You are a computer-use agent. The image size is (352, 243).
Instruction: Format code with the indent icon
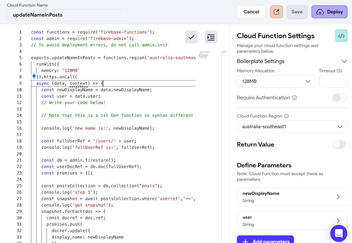click(210, 37)
